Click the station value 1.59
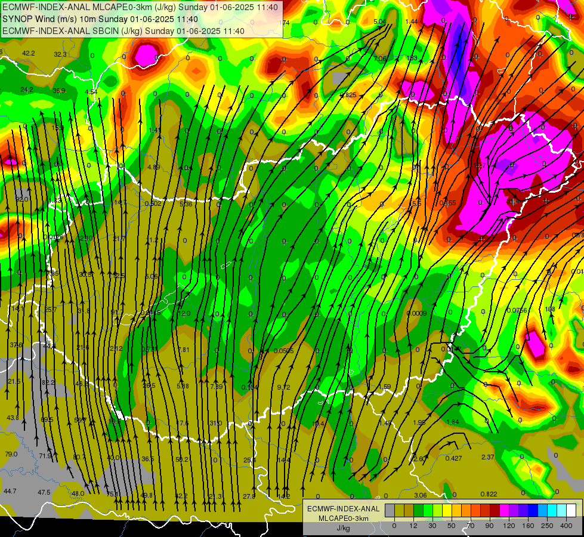The width and height of the screenshot is (584, 537). (384, 387)
